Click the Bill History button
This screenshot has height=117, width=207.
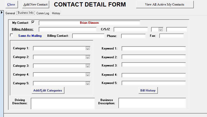148,90
